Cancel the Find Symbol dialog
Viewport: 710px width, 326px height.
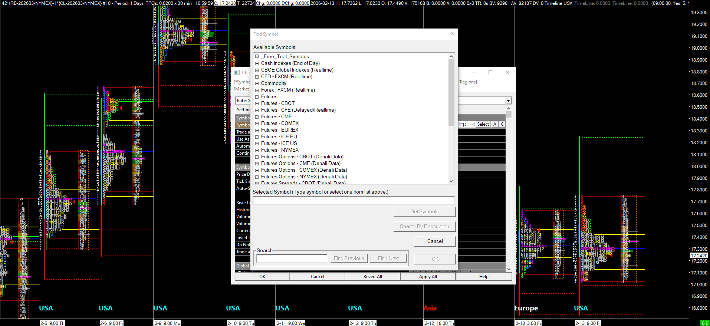435,241
